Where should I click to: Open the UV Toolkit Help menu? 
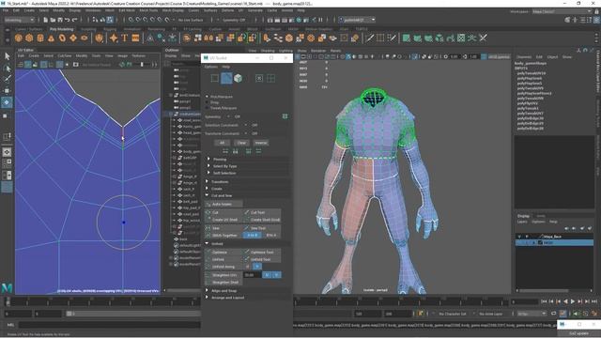pos(226,67)
